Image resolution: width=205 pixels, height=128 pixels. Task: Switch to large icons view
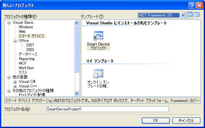click(x=190, y=15)
